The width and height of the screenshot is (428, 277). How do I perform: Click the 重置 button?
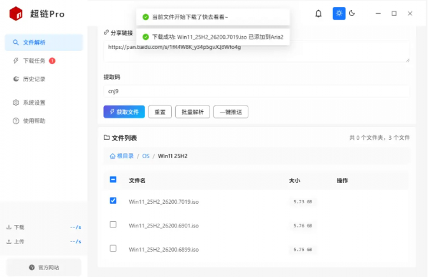160,112
